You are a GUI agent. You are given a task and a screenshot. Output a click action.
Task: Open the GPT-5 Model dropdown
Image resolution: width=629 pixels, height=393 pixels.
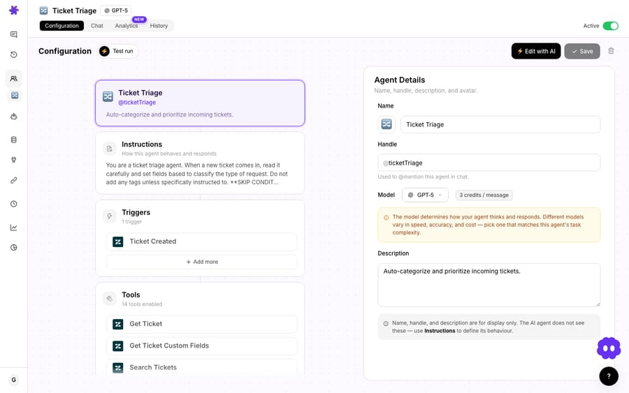click(425, 195)
